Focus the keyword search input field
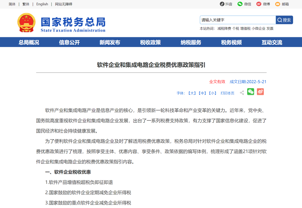This screenshot has width=302, height=208. click(x=238, y=20)
